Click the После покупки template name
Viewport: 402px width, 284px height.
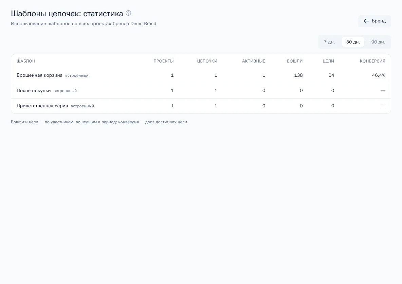34,91
